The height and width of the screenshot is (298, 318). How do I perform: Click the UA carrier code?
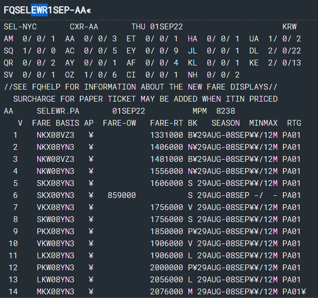click(x=254, y=39)
